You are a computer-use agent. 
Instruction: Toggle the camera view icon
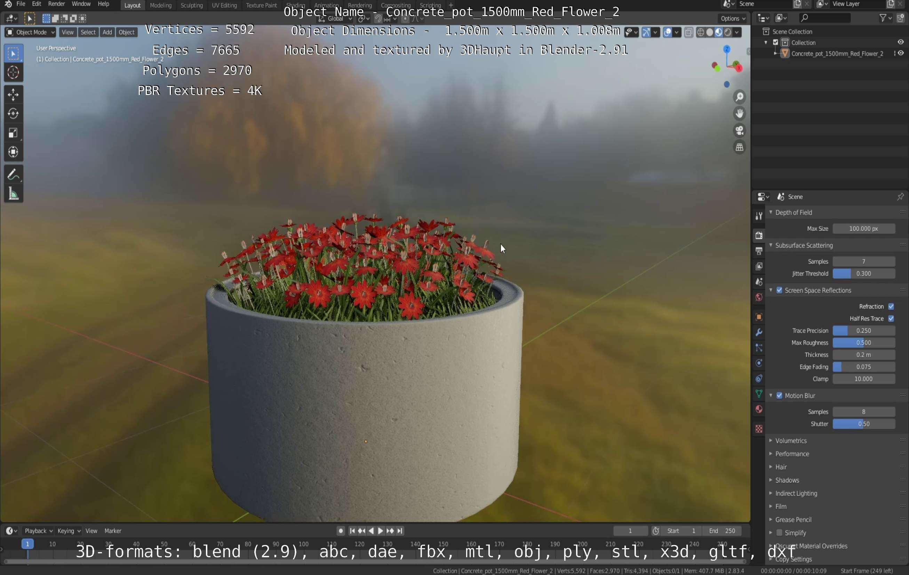pyautogui.click(x=739, y=130)
